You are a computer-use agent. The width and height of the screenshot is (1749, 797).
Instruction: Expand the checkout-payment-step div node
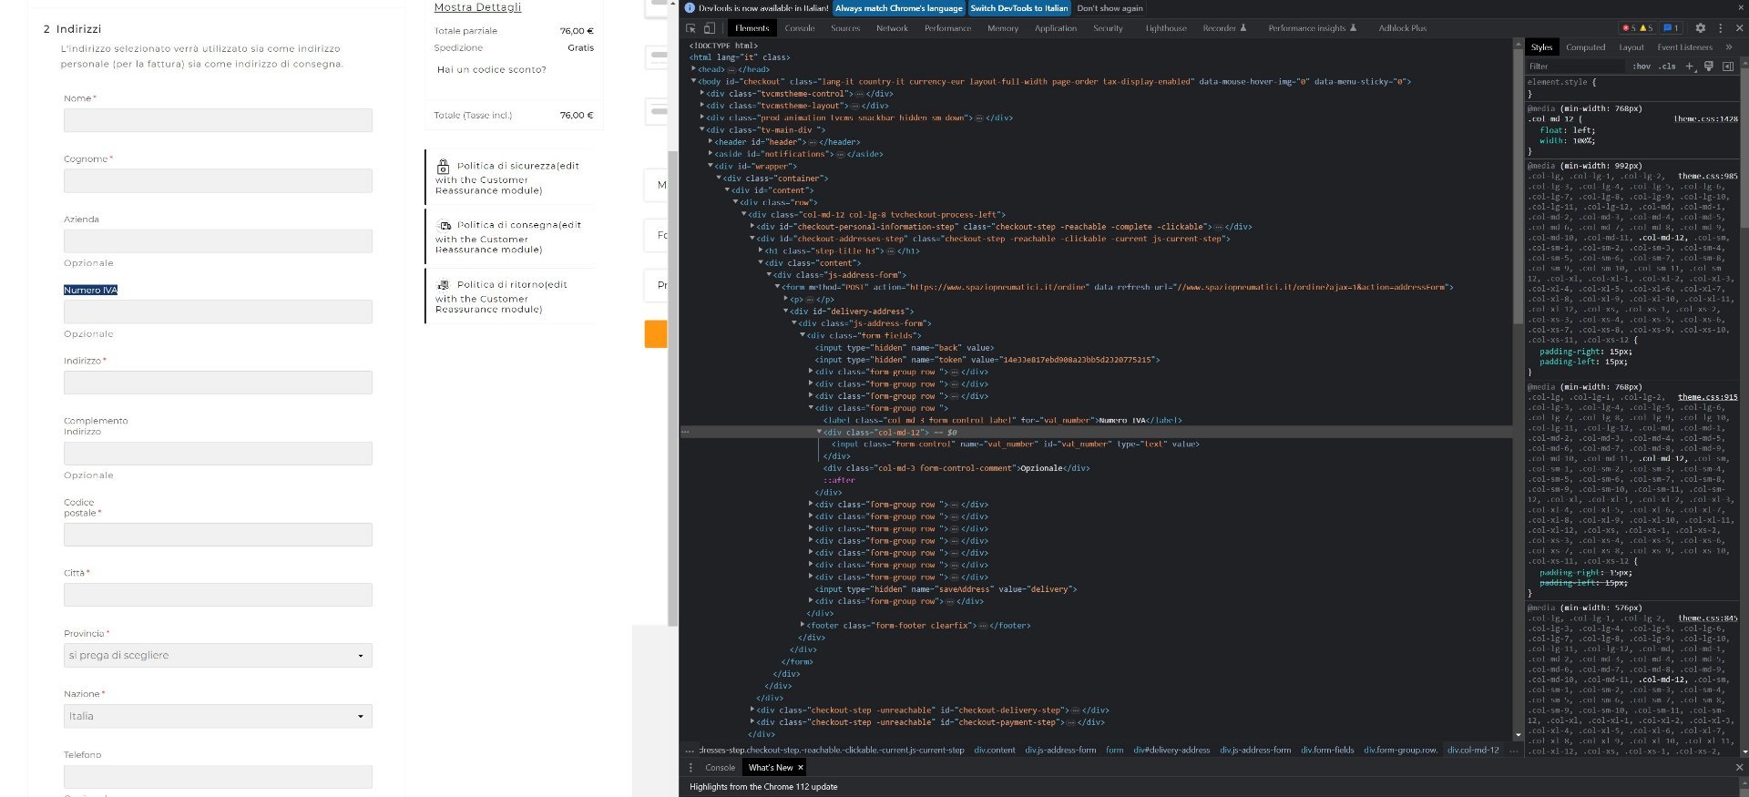pos(752,722)
